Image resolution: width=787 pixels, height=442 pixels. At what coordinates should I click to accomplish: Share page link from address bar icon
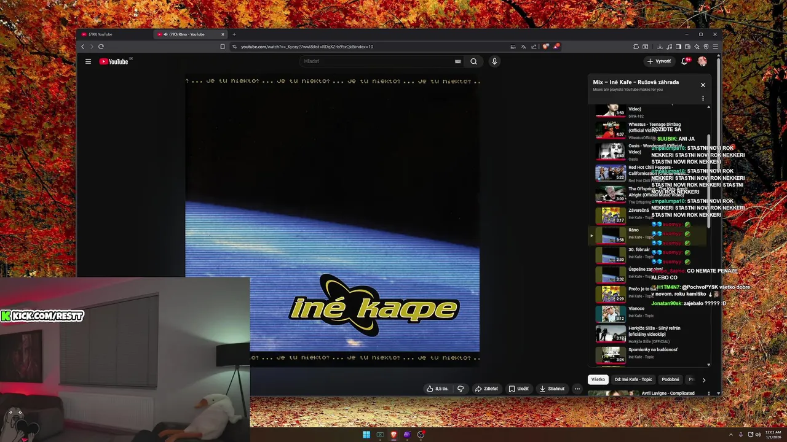(x=534, y=47)
